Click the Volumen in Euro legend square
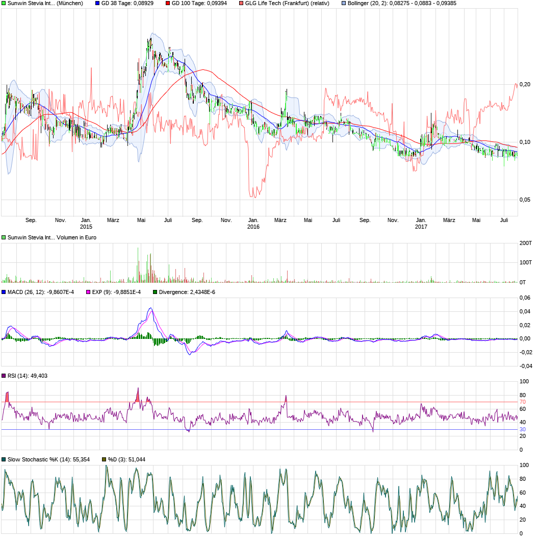Viewport: 539px width, 539px height. pyautogui.click(x=4, y=238)
